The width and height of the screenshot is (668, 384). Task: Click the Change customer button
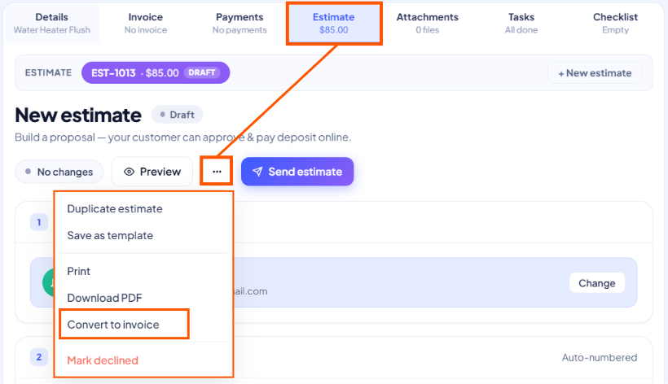tap(597, 283)
